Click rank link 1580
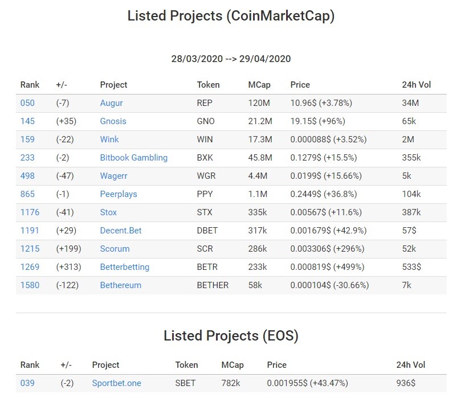 (30, 285)
